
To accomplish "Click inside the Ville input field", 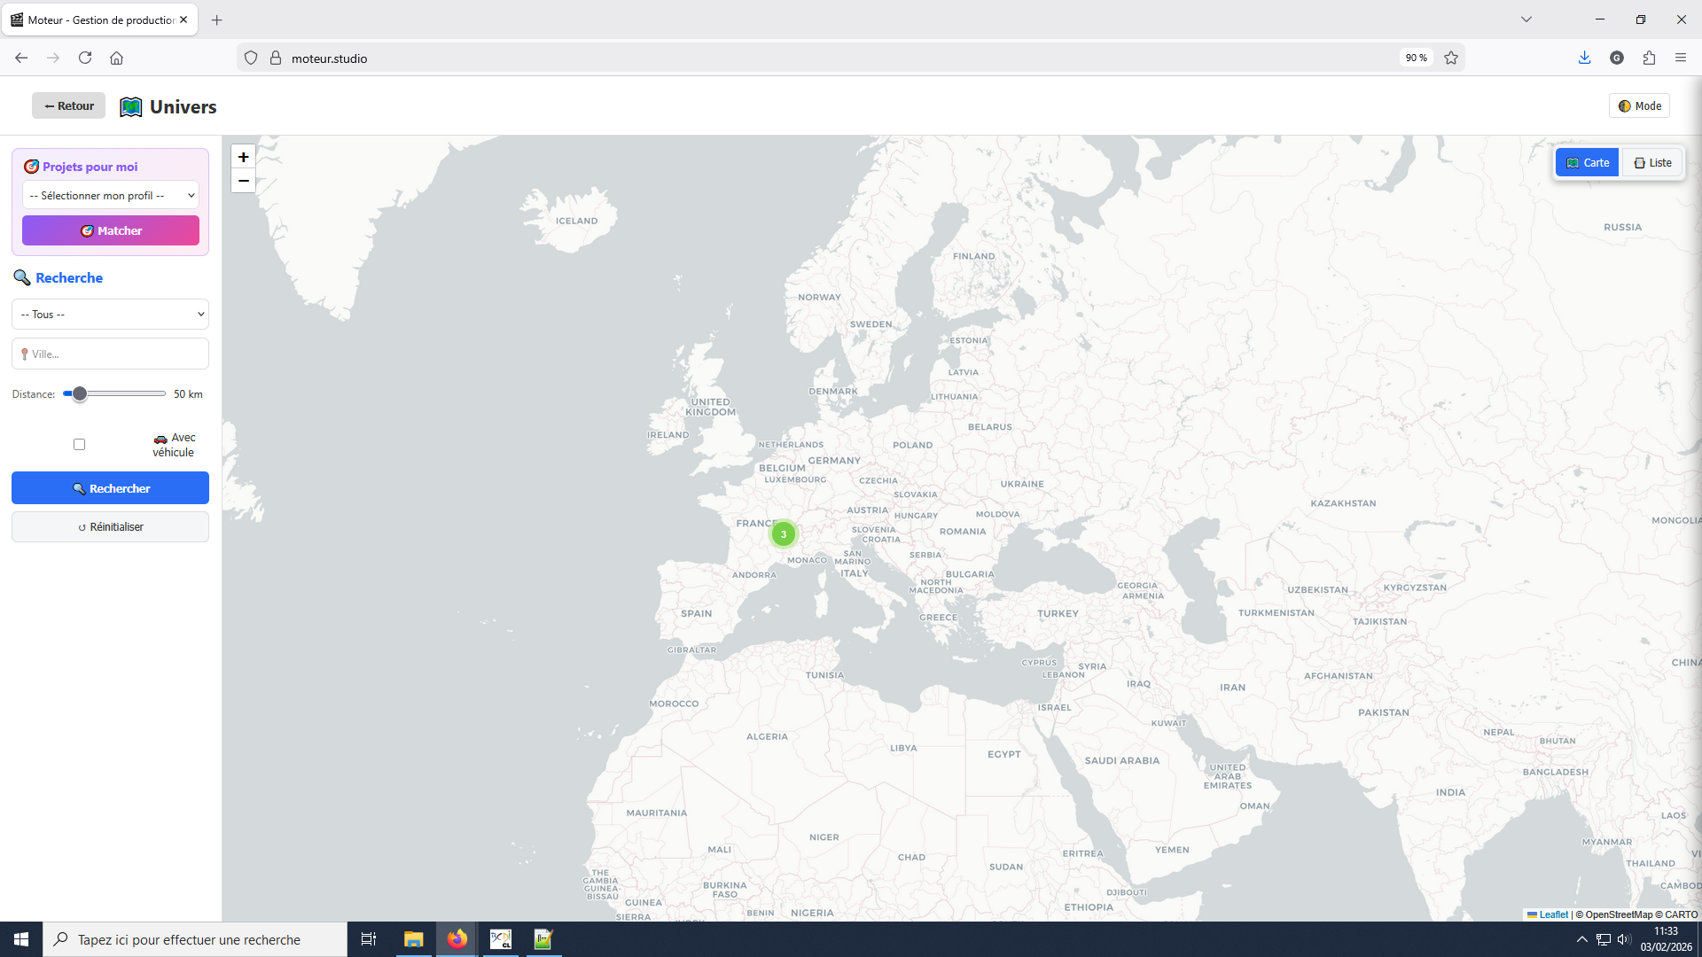I will click(x=110, y=354).
